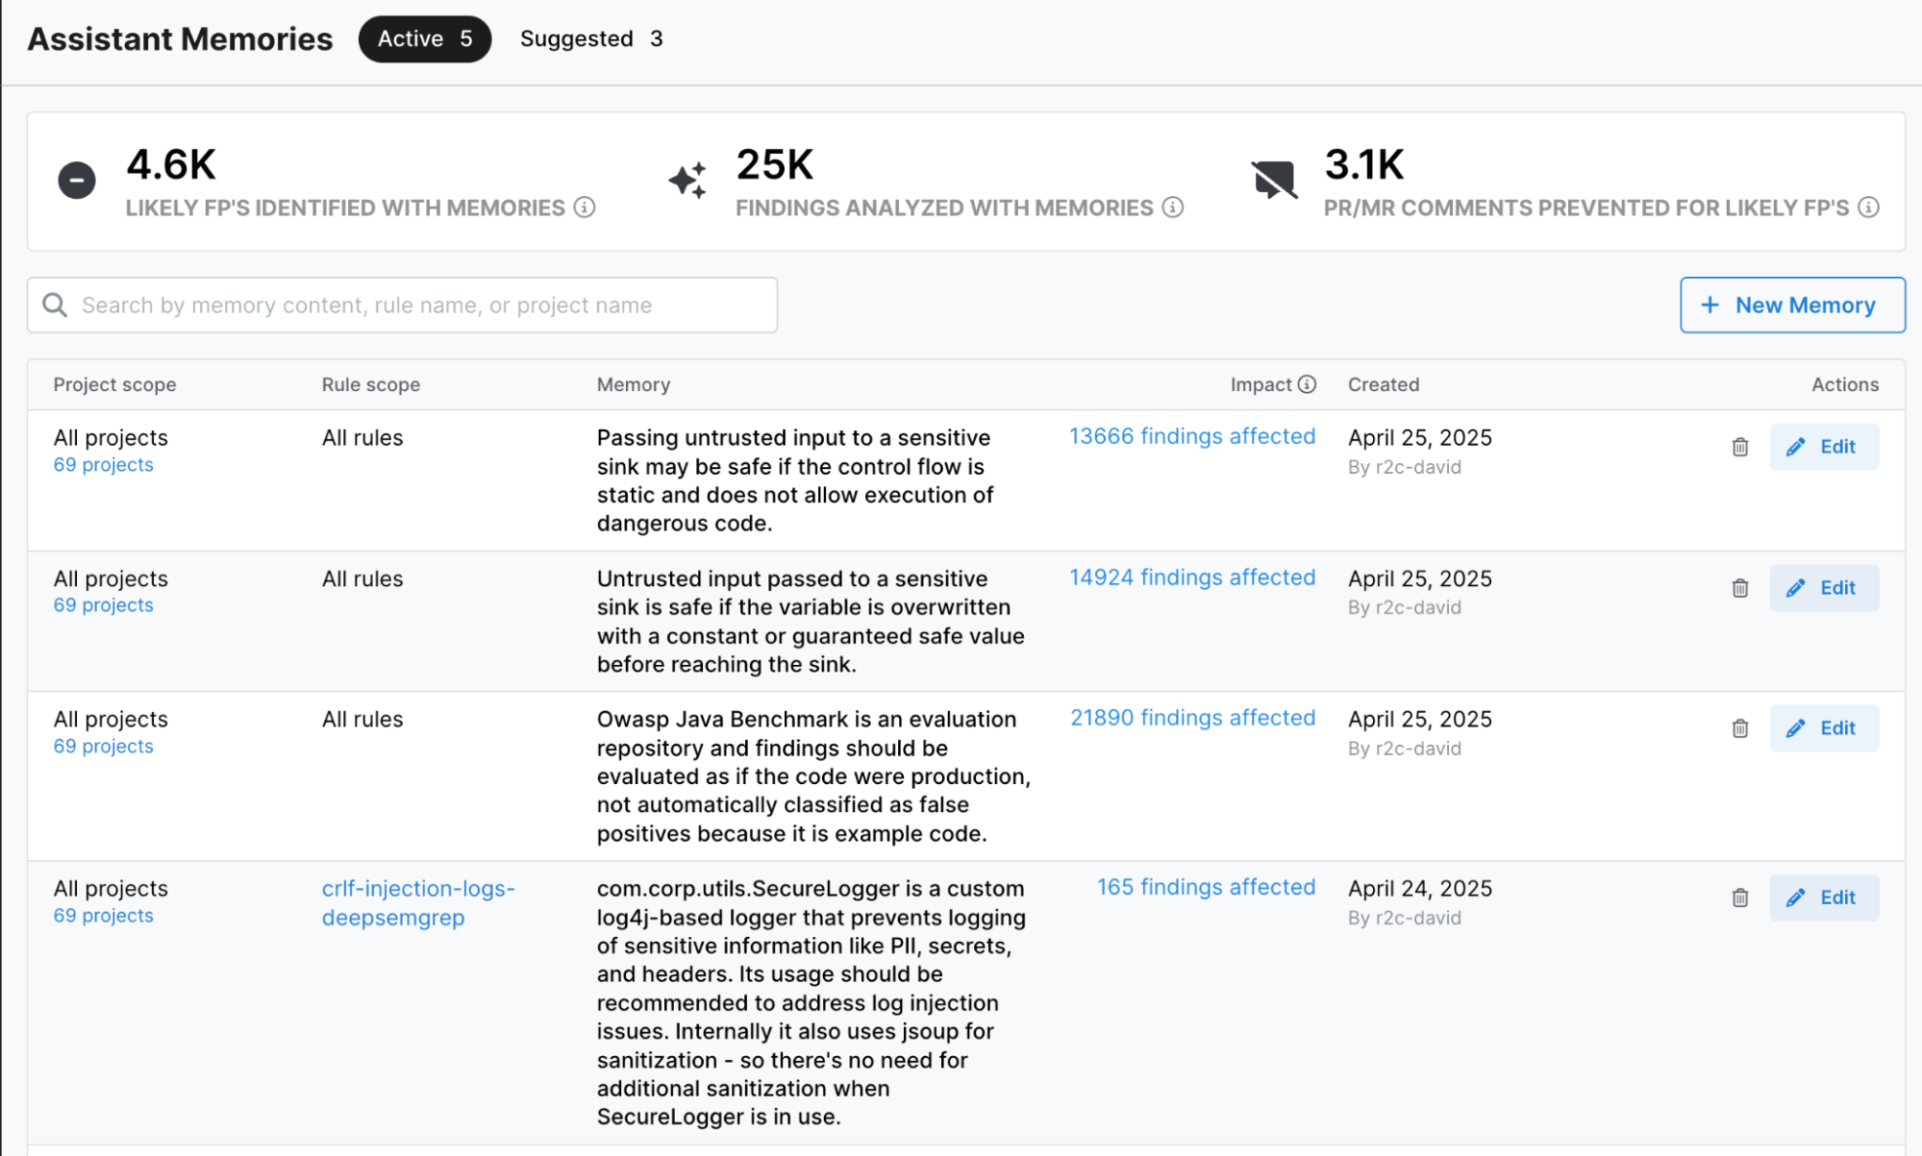Edit the overwritten variable memory
1922x1156 pixels.
[x=1823, y=588]
